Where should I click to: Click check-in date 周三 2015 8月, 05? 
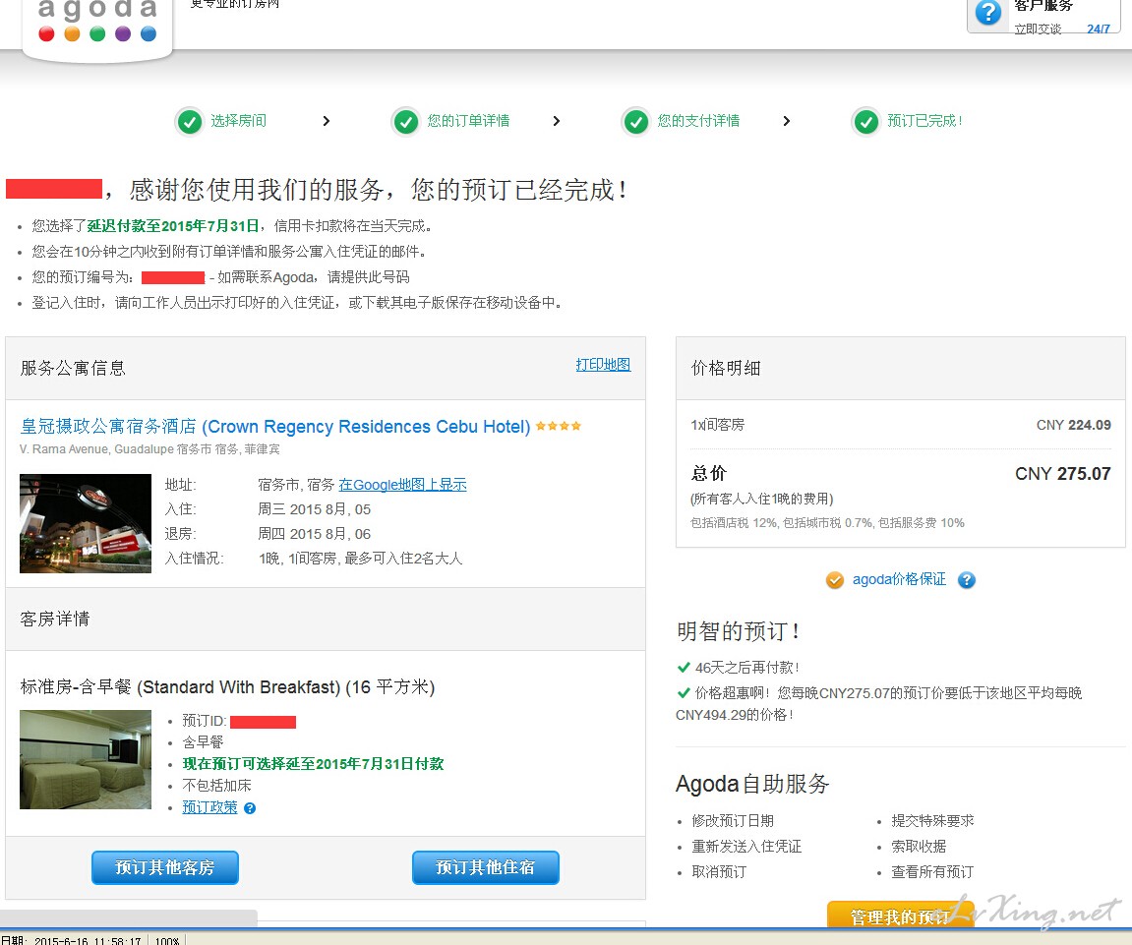pyautogui.click(x=314, y=509)
